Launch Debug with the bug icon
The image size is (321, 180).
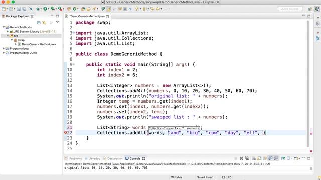(38, 9)
